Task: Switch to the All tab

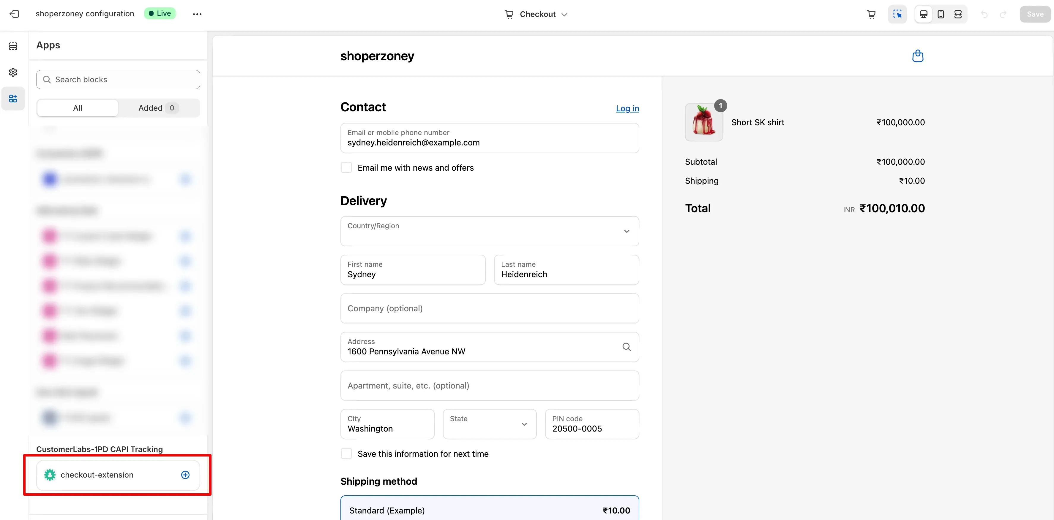Action: pos(77,108)
